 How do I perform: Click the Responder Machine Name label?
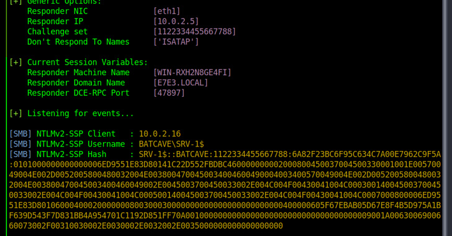(x=78, y=73)
